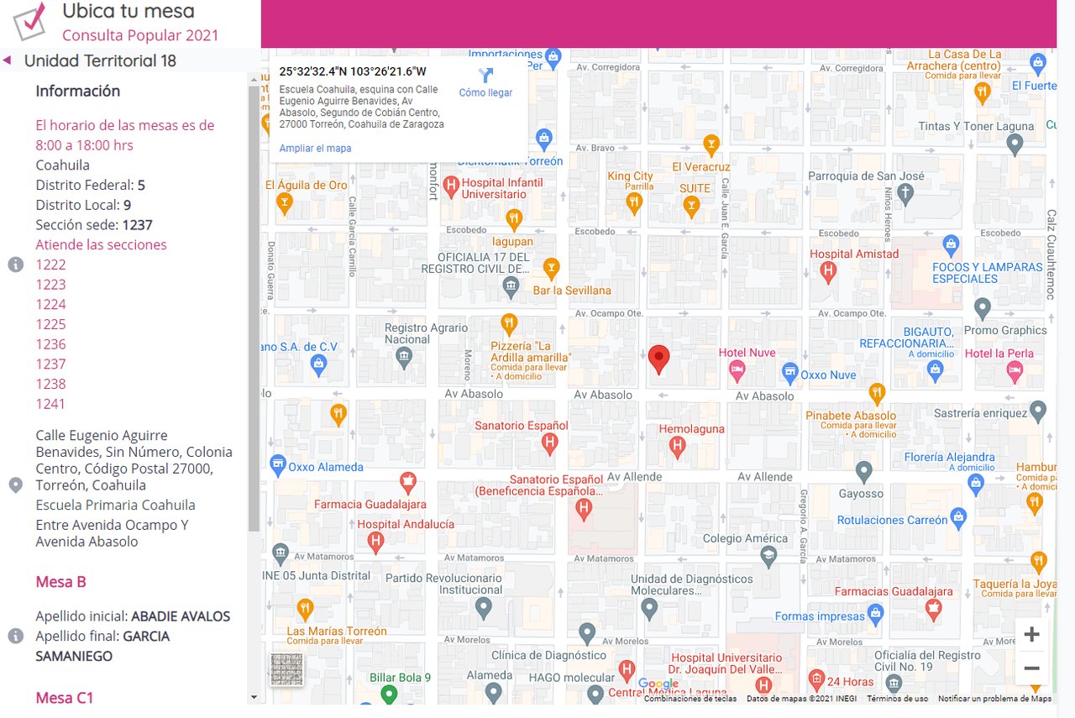Click the red location pin on map
The height and width of the screenshot is (718, 1075).
(x=659, y=359)
